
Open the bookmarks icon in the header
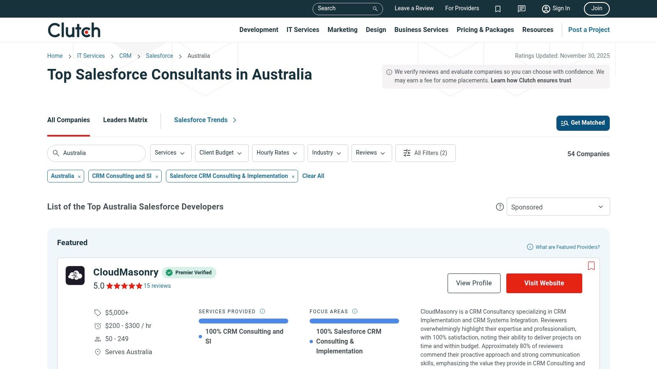[x=498, y=9]
